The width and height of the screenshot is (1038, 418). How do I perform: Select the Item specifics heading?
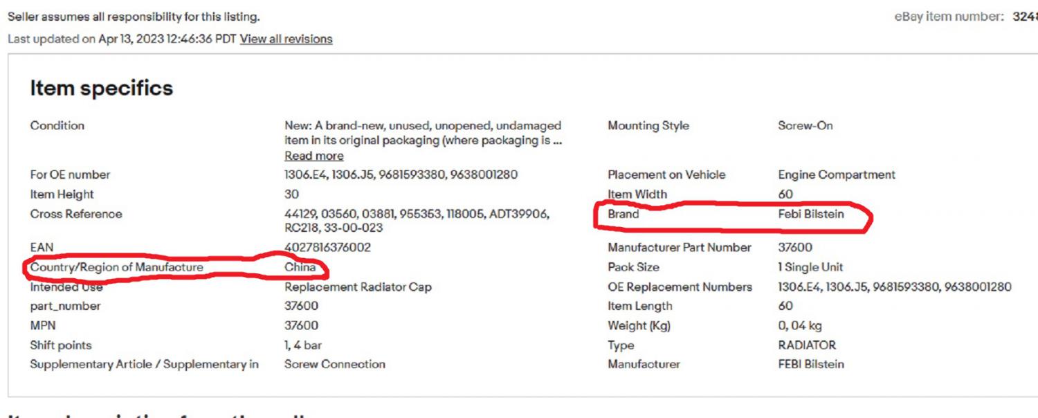point(101,88)
